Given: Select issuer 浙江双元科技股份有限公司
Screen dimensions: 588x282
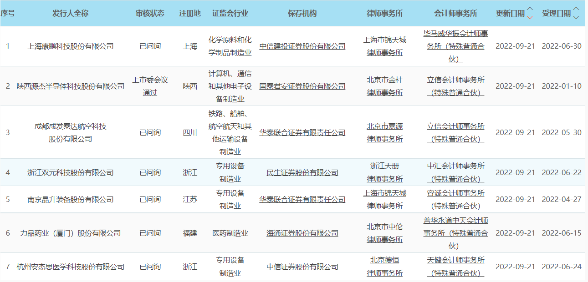Looking at the screenshot, I should (x=71, y=172).
